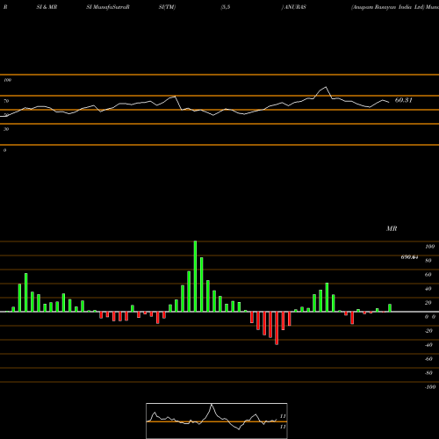
Task: Click the longest red MR histogram bar
Action: [x=277, y=328]
